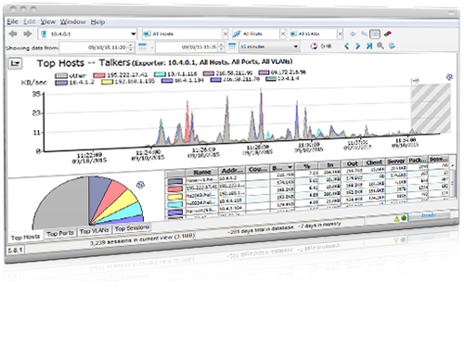Open the View menu

pyautogui.click(x=48, y=21)
